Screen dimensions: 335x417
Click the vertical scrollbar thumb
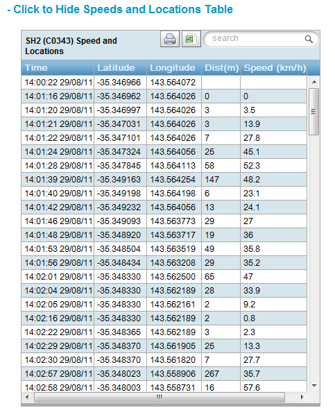coord(314,112)
